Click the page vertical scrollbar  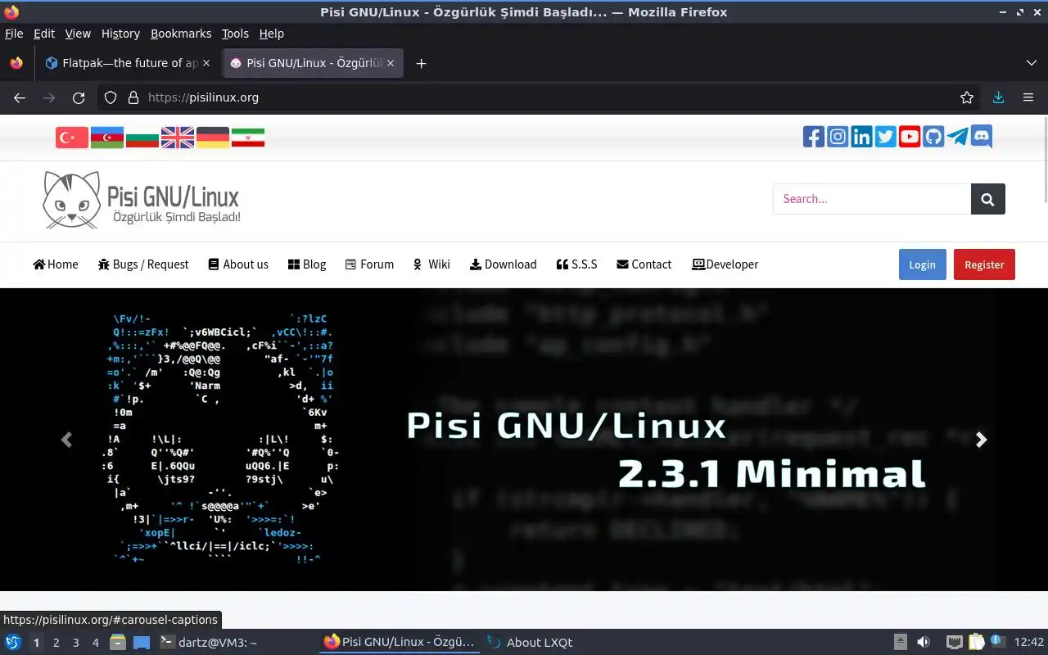click(1045, 160)
